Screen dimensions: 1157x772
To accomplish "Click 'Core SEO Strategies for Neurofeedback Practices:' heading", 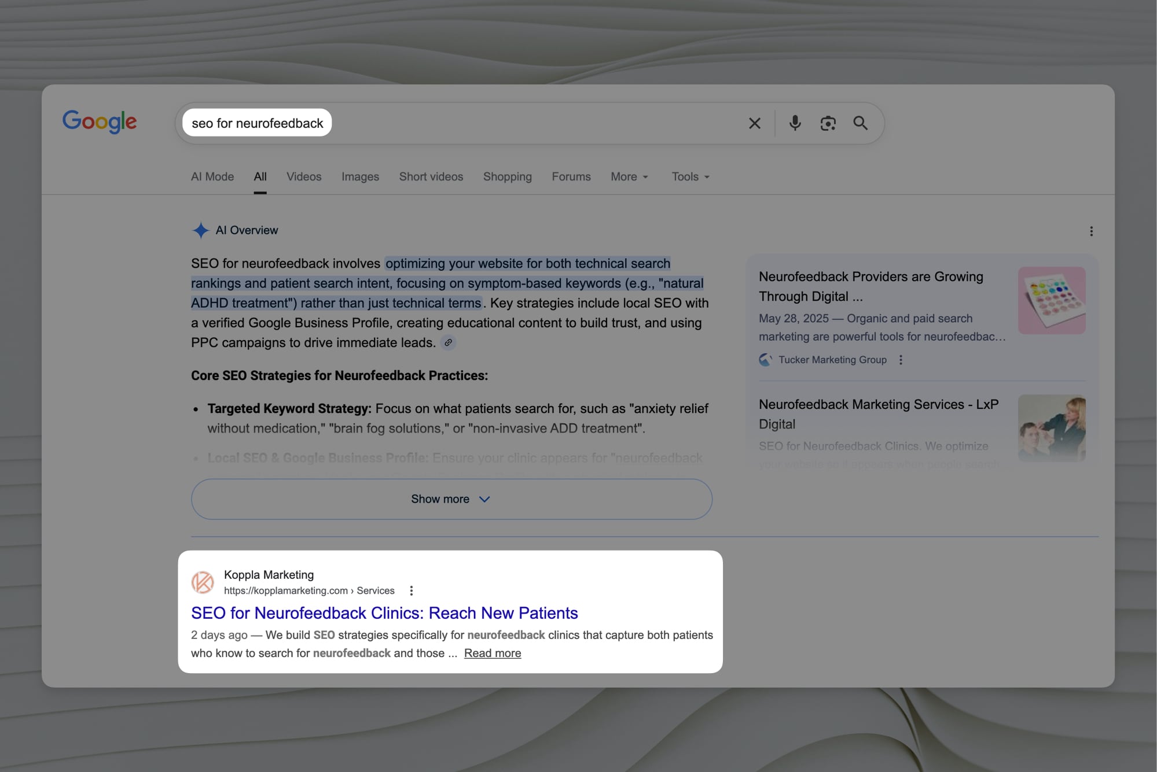I will coord(339,376).
